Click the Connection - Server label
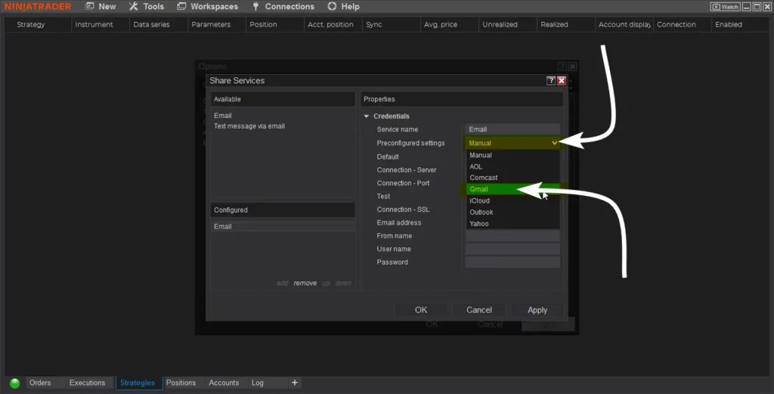 point(406,170)
